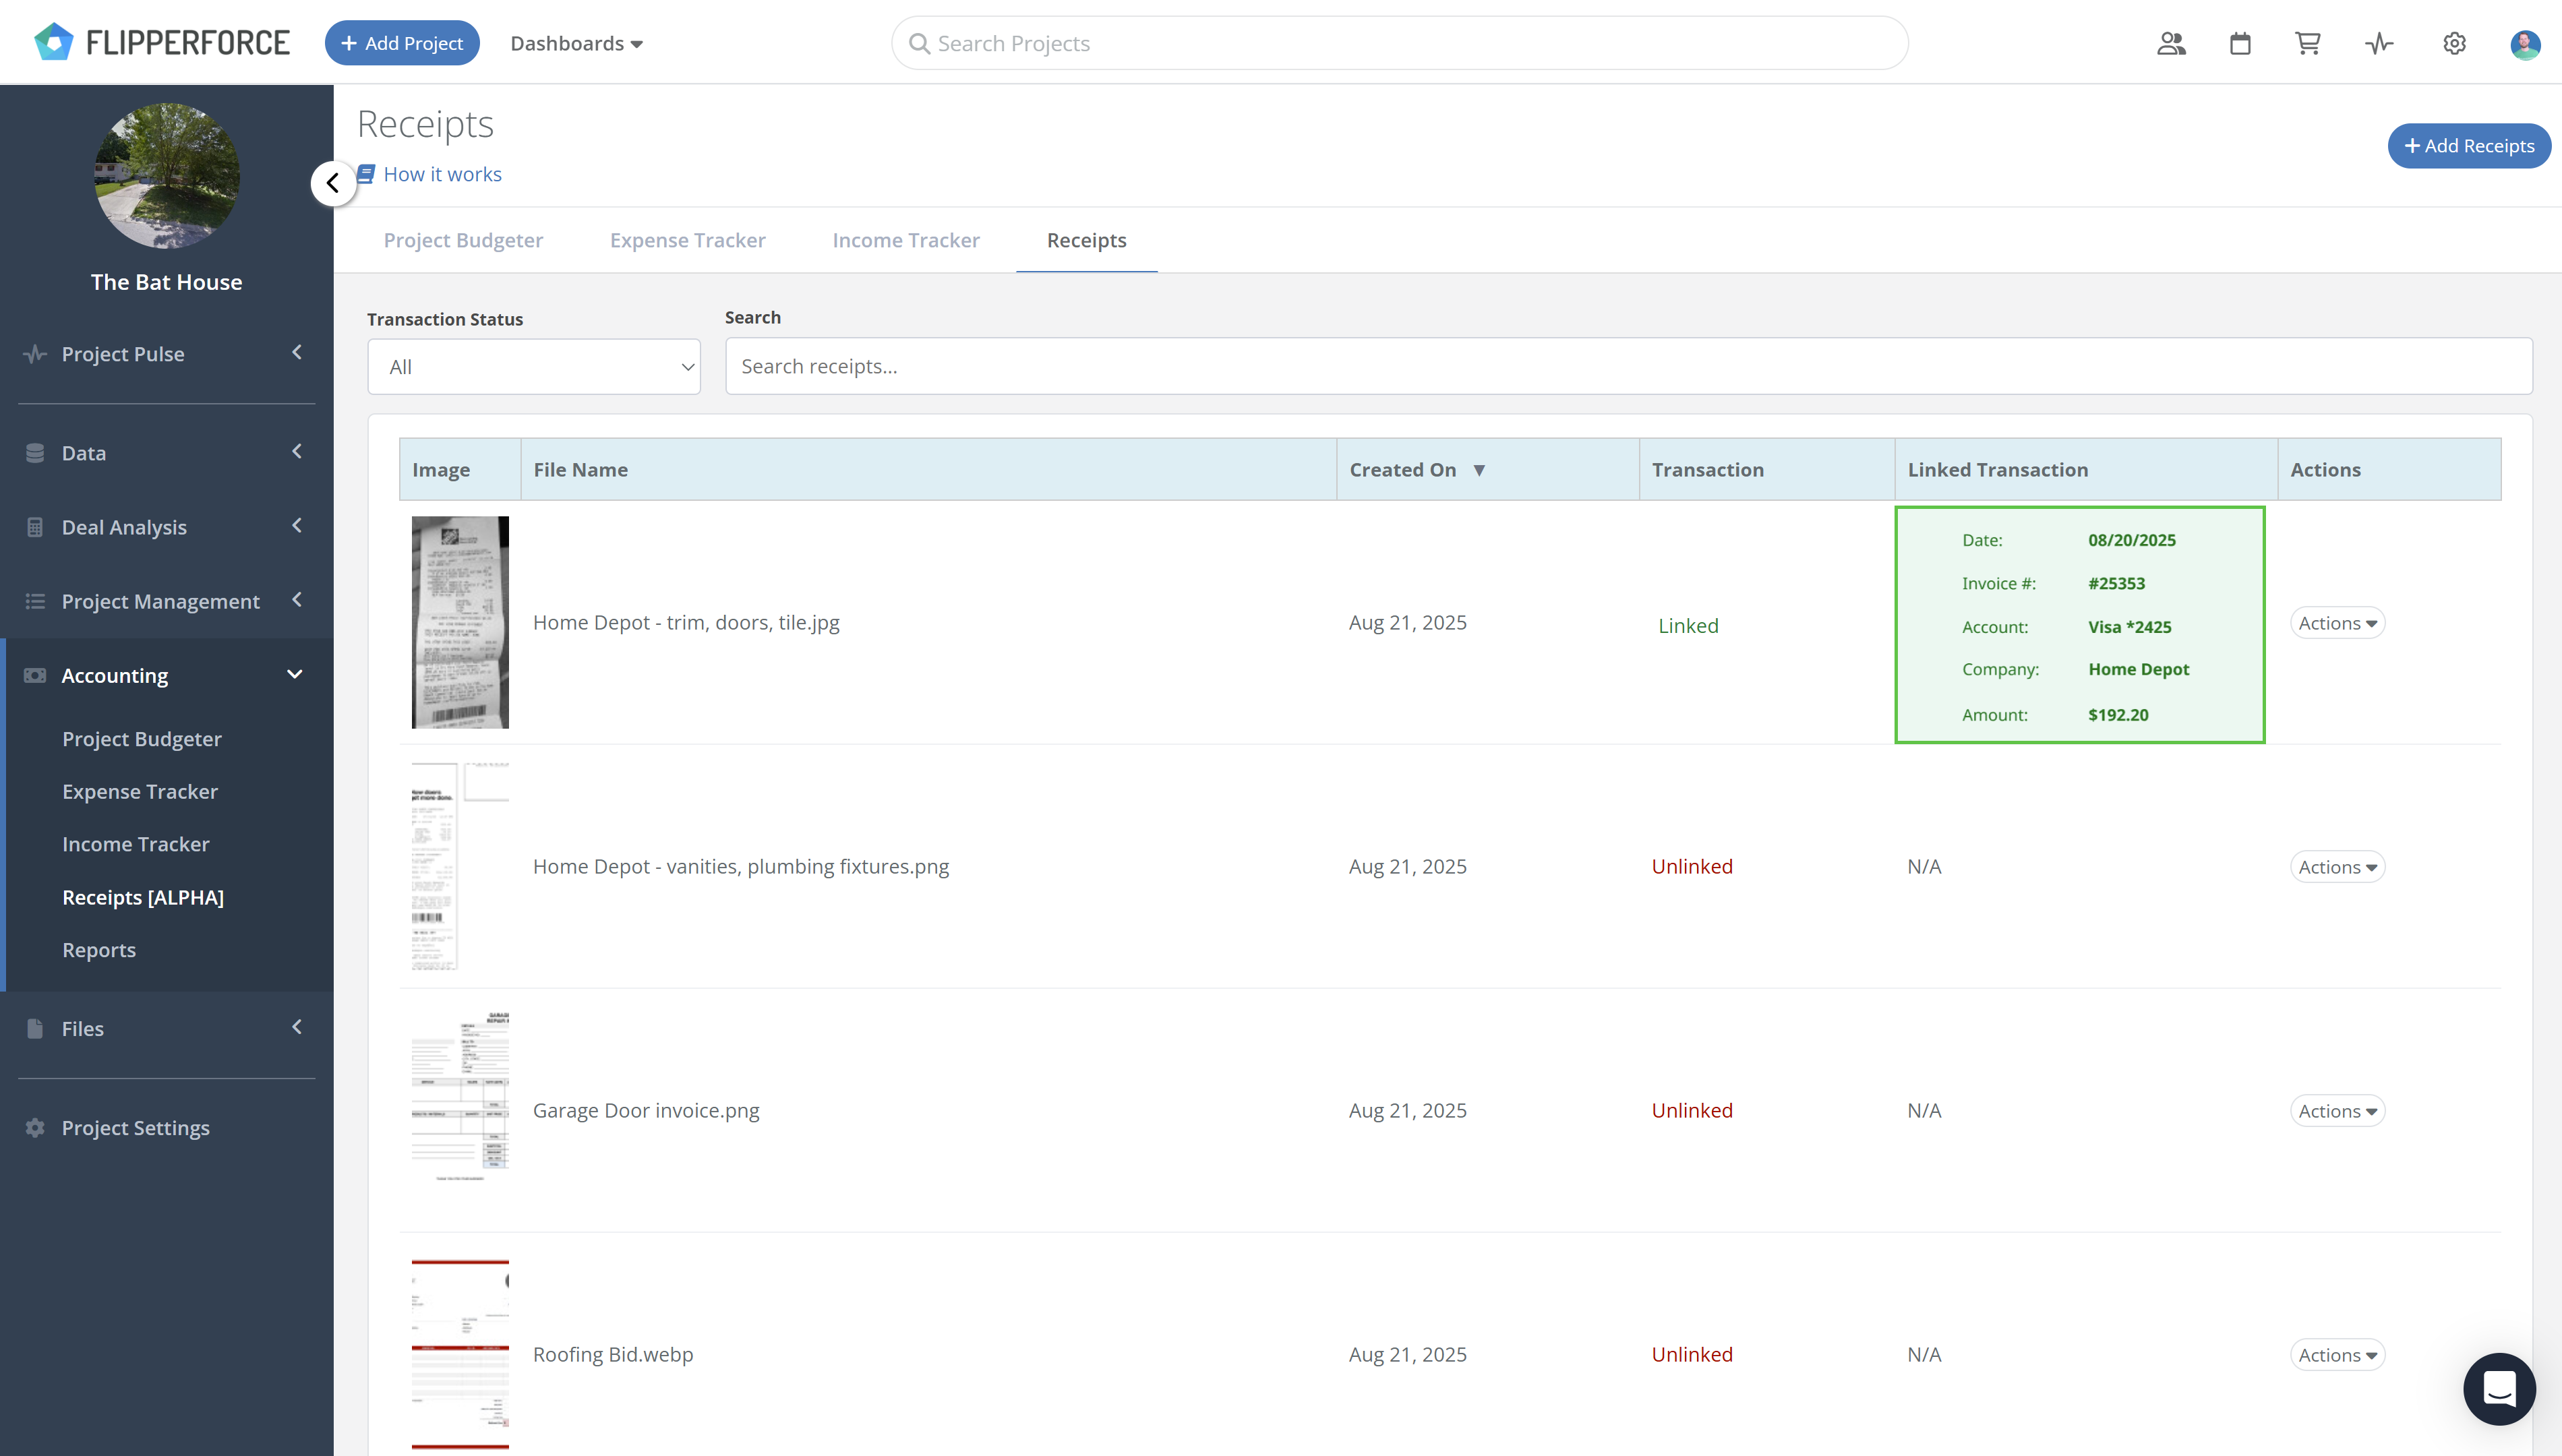
Task: Switch to the Expense Tracker tab
Action: coord(688,240)
